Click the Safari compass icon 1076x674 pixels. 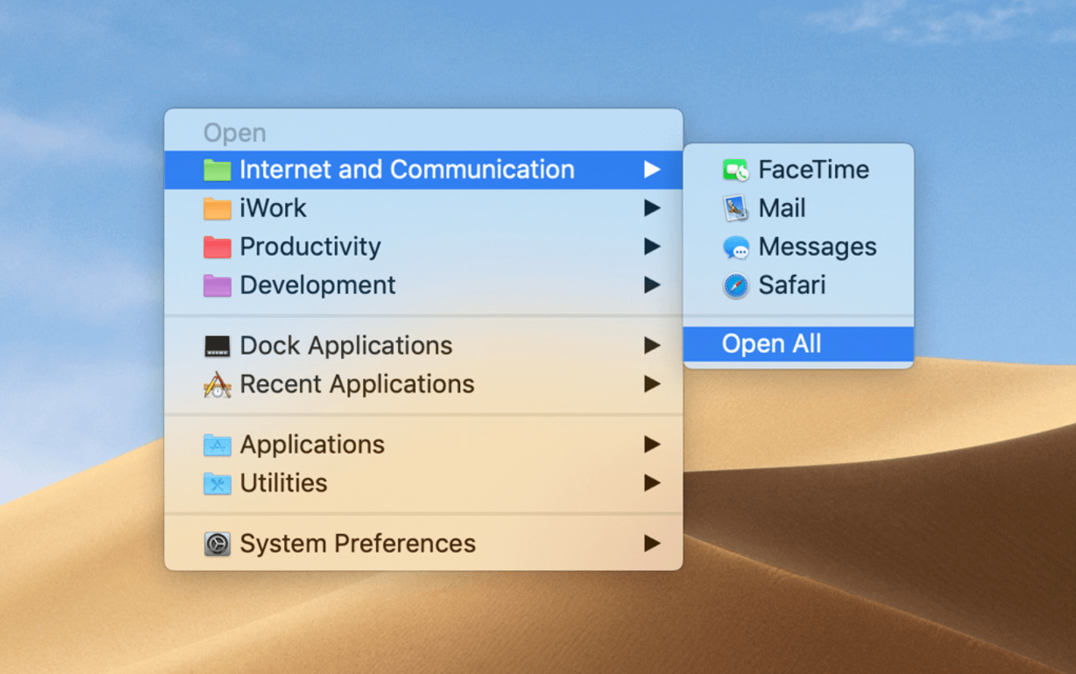pos(736,286)
